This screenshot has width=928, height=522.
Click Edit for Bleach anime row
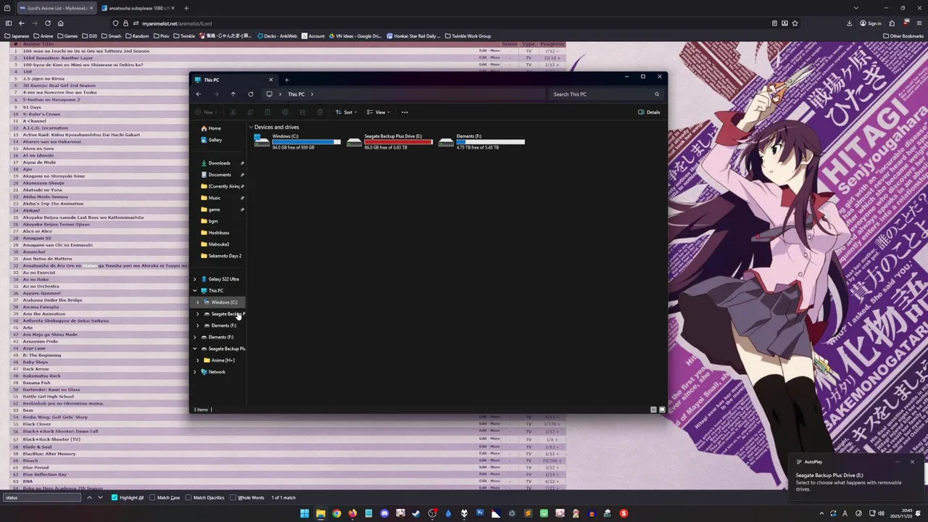tap(483, 460)
